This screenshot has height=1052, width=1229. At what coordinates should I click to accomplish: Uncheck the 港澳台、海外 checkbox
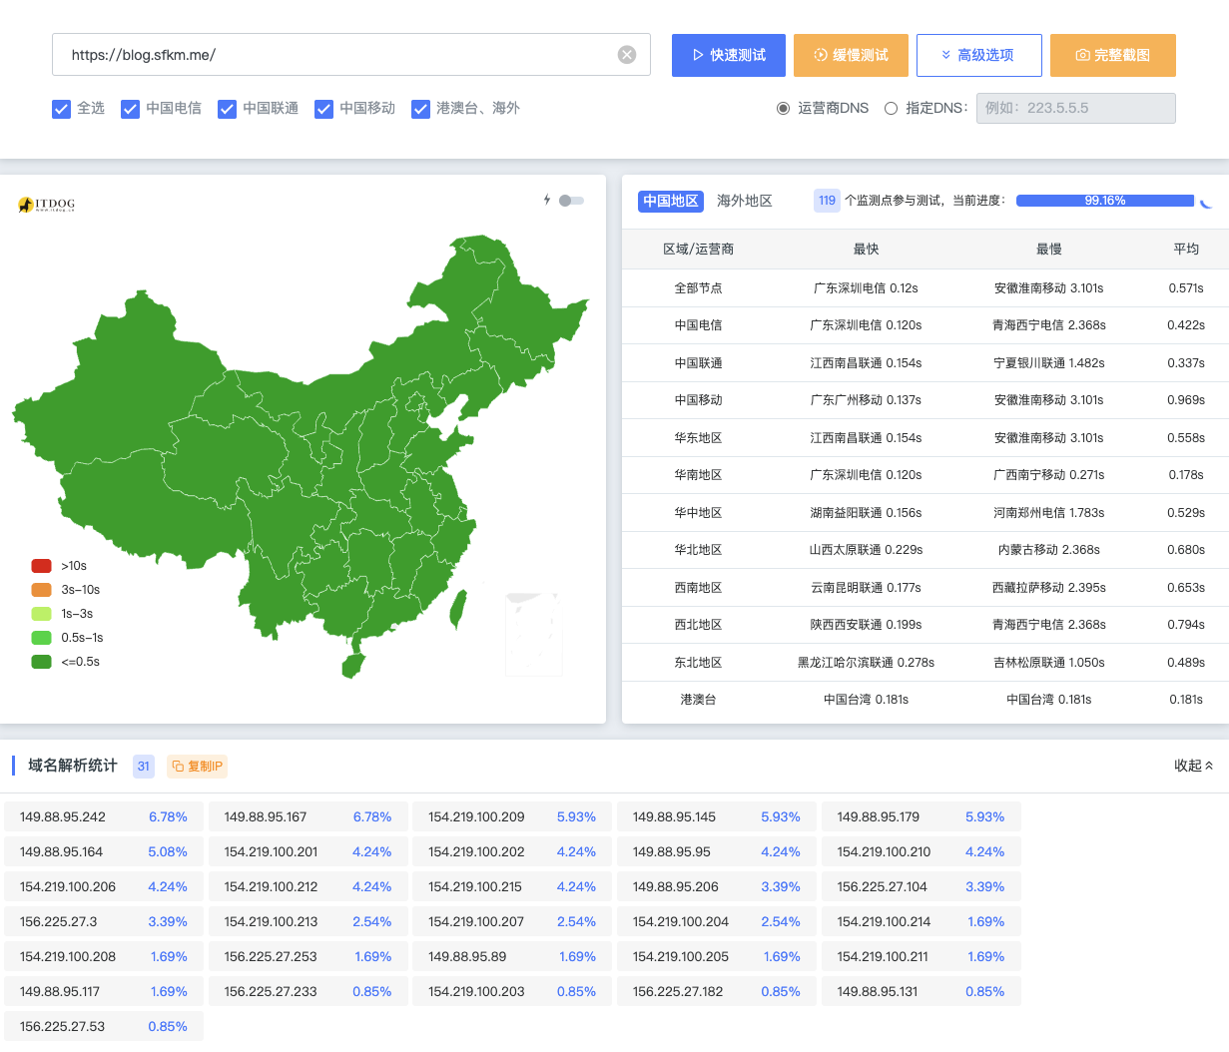pyautogui.click(x=420, y=109)
